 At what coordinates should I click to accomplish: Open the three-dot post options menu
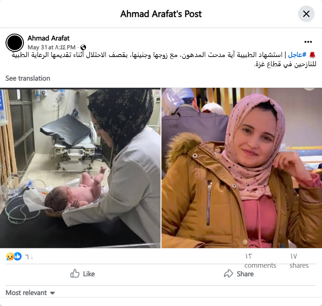(308, 42)
